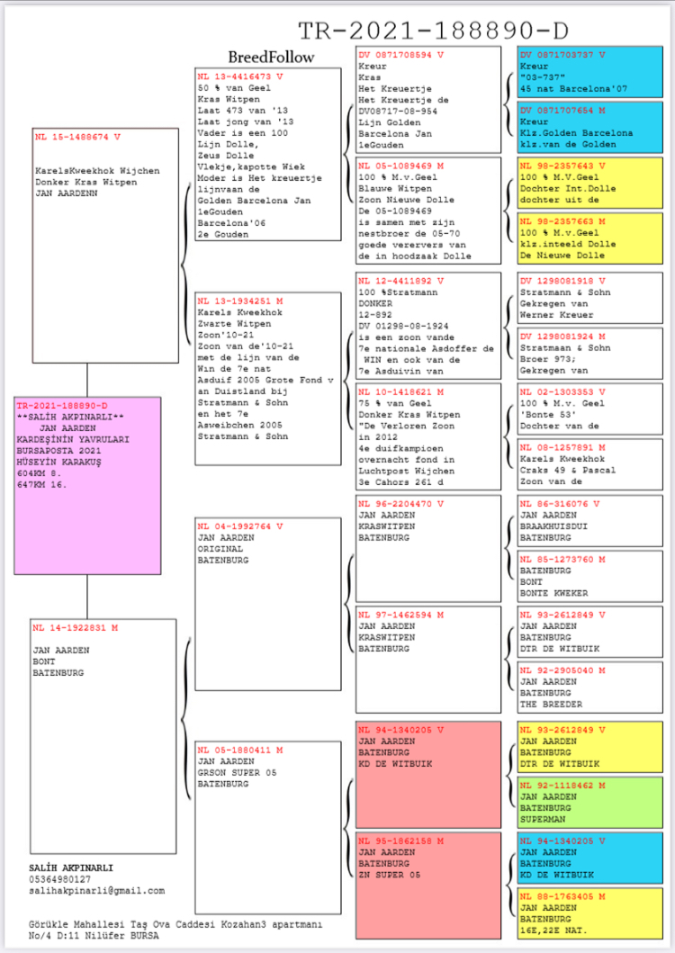675x953 pixels.
Task: Click the NL 05-1089469 M entry
Action: [x=428, y=211]
